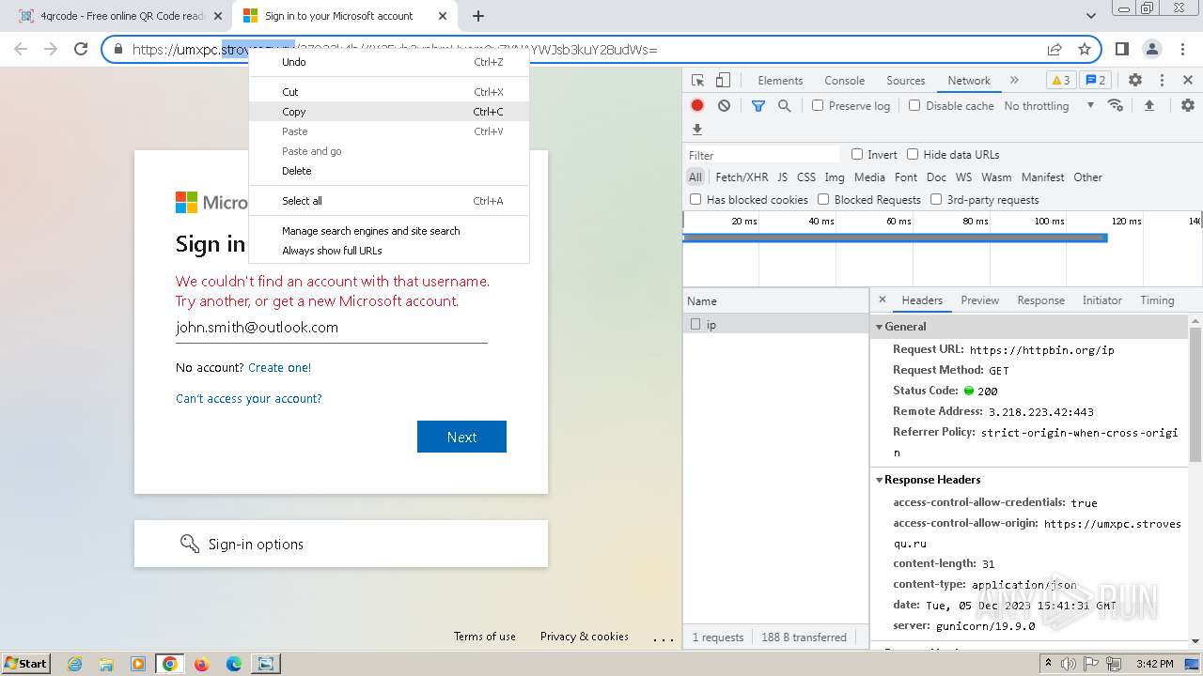Bookmark this page star icon

click(1085, 50)
